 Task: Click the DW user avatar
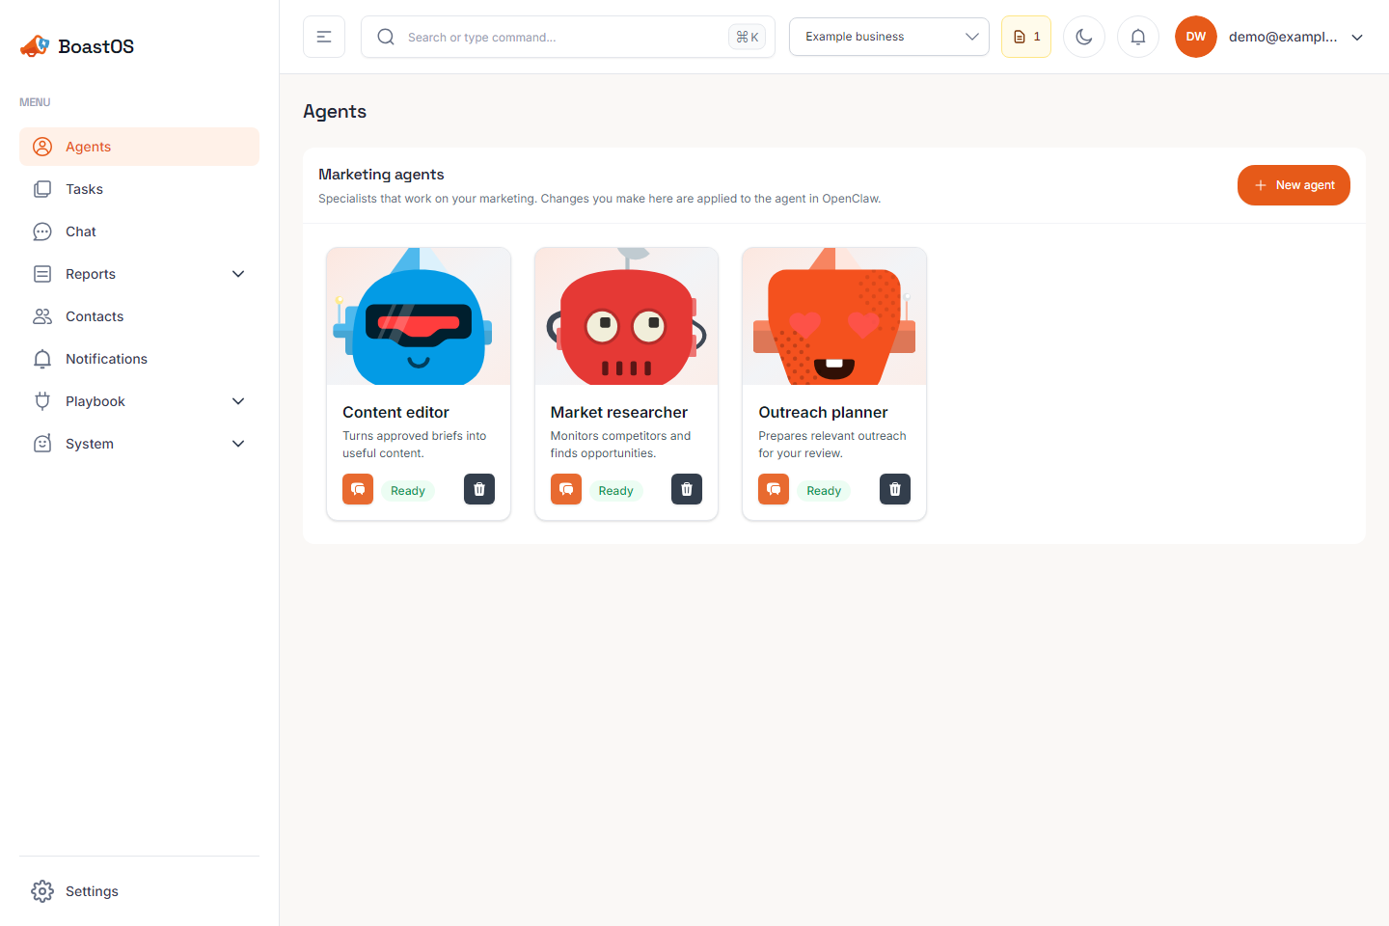[x=1196, y=37]
